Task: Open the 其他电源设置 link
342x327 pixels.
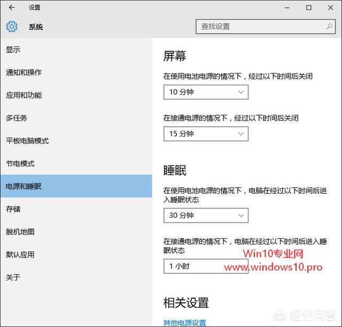Action: click(184, 323)
